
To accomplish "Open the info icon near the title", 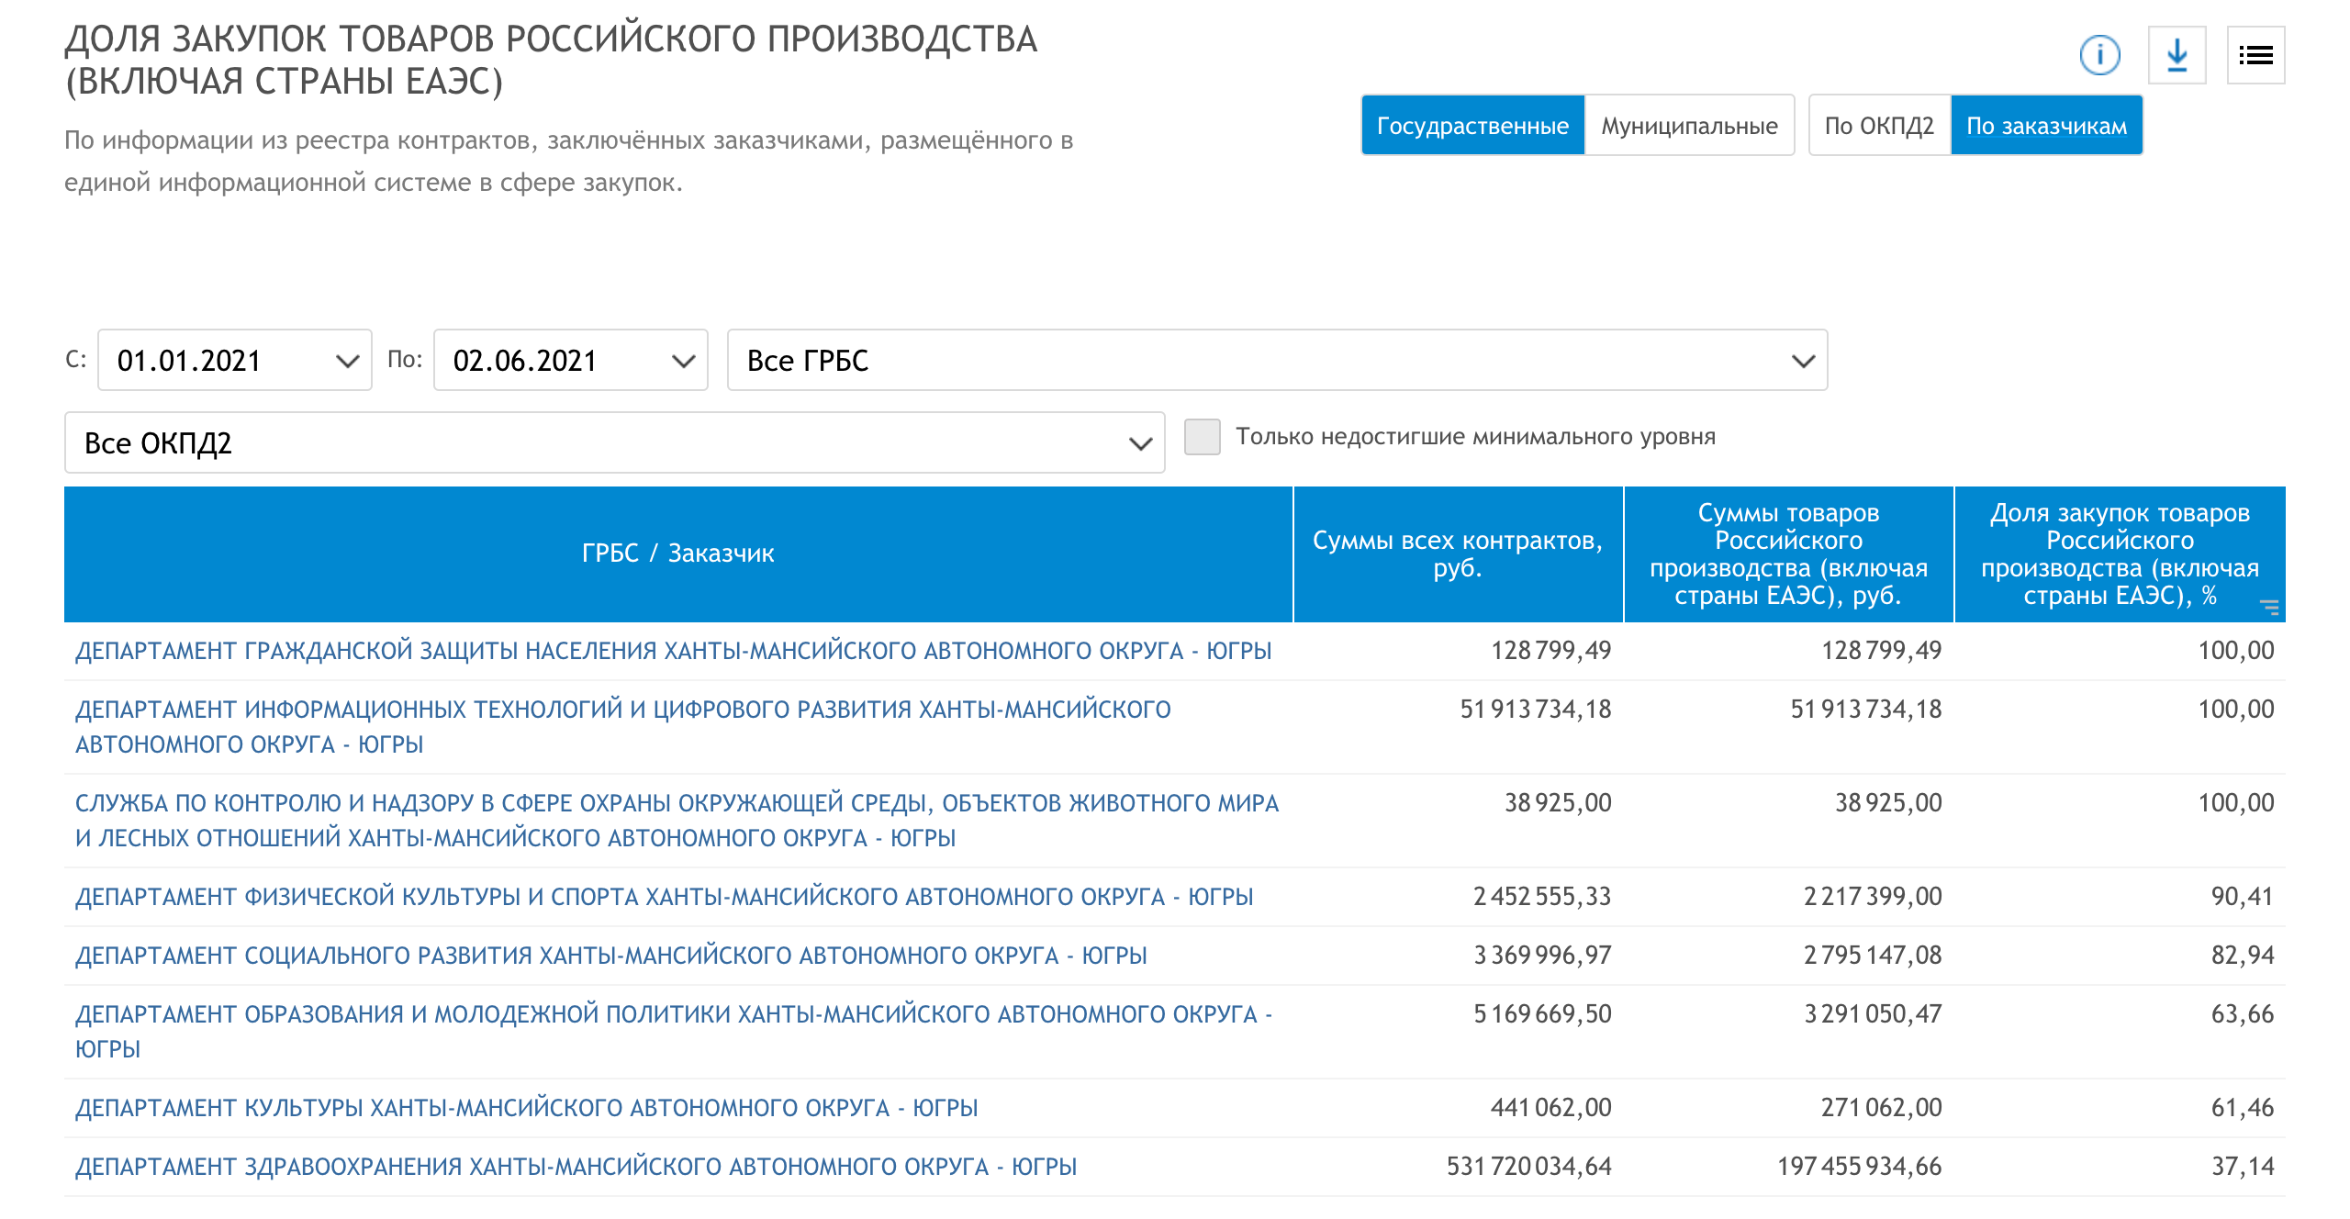I will click(2099, 55).
